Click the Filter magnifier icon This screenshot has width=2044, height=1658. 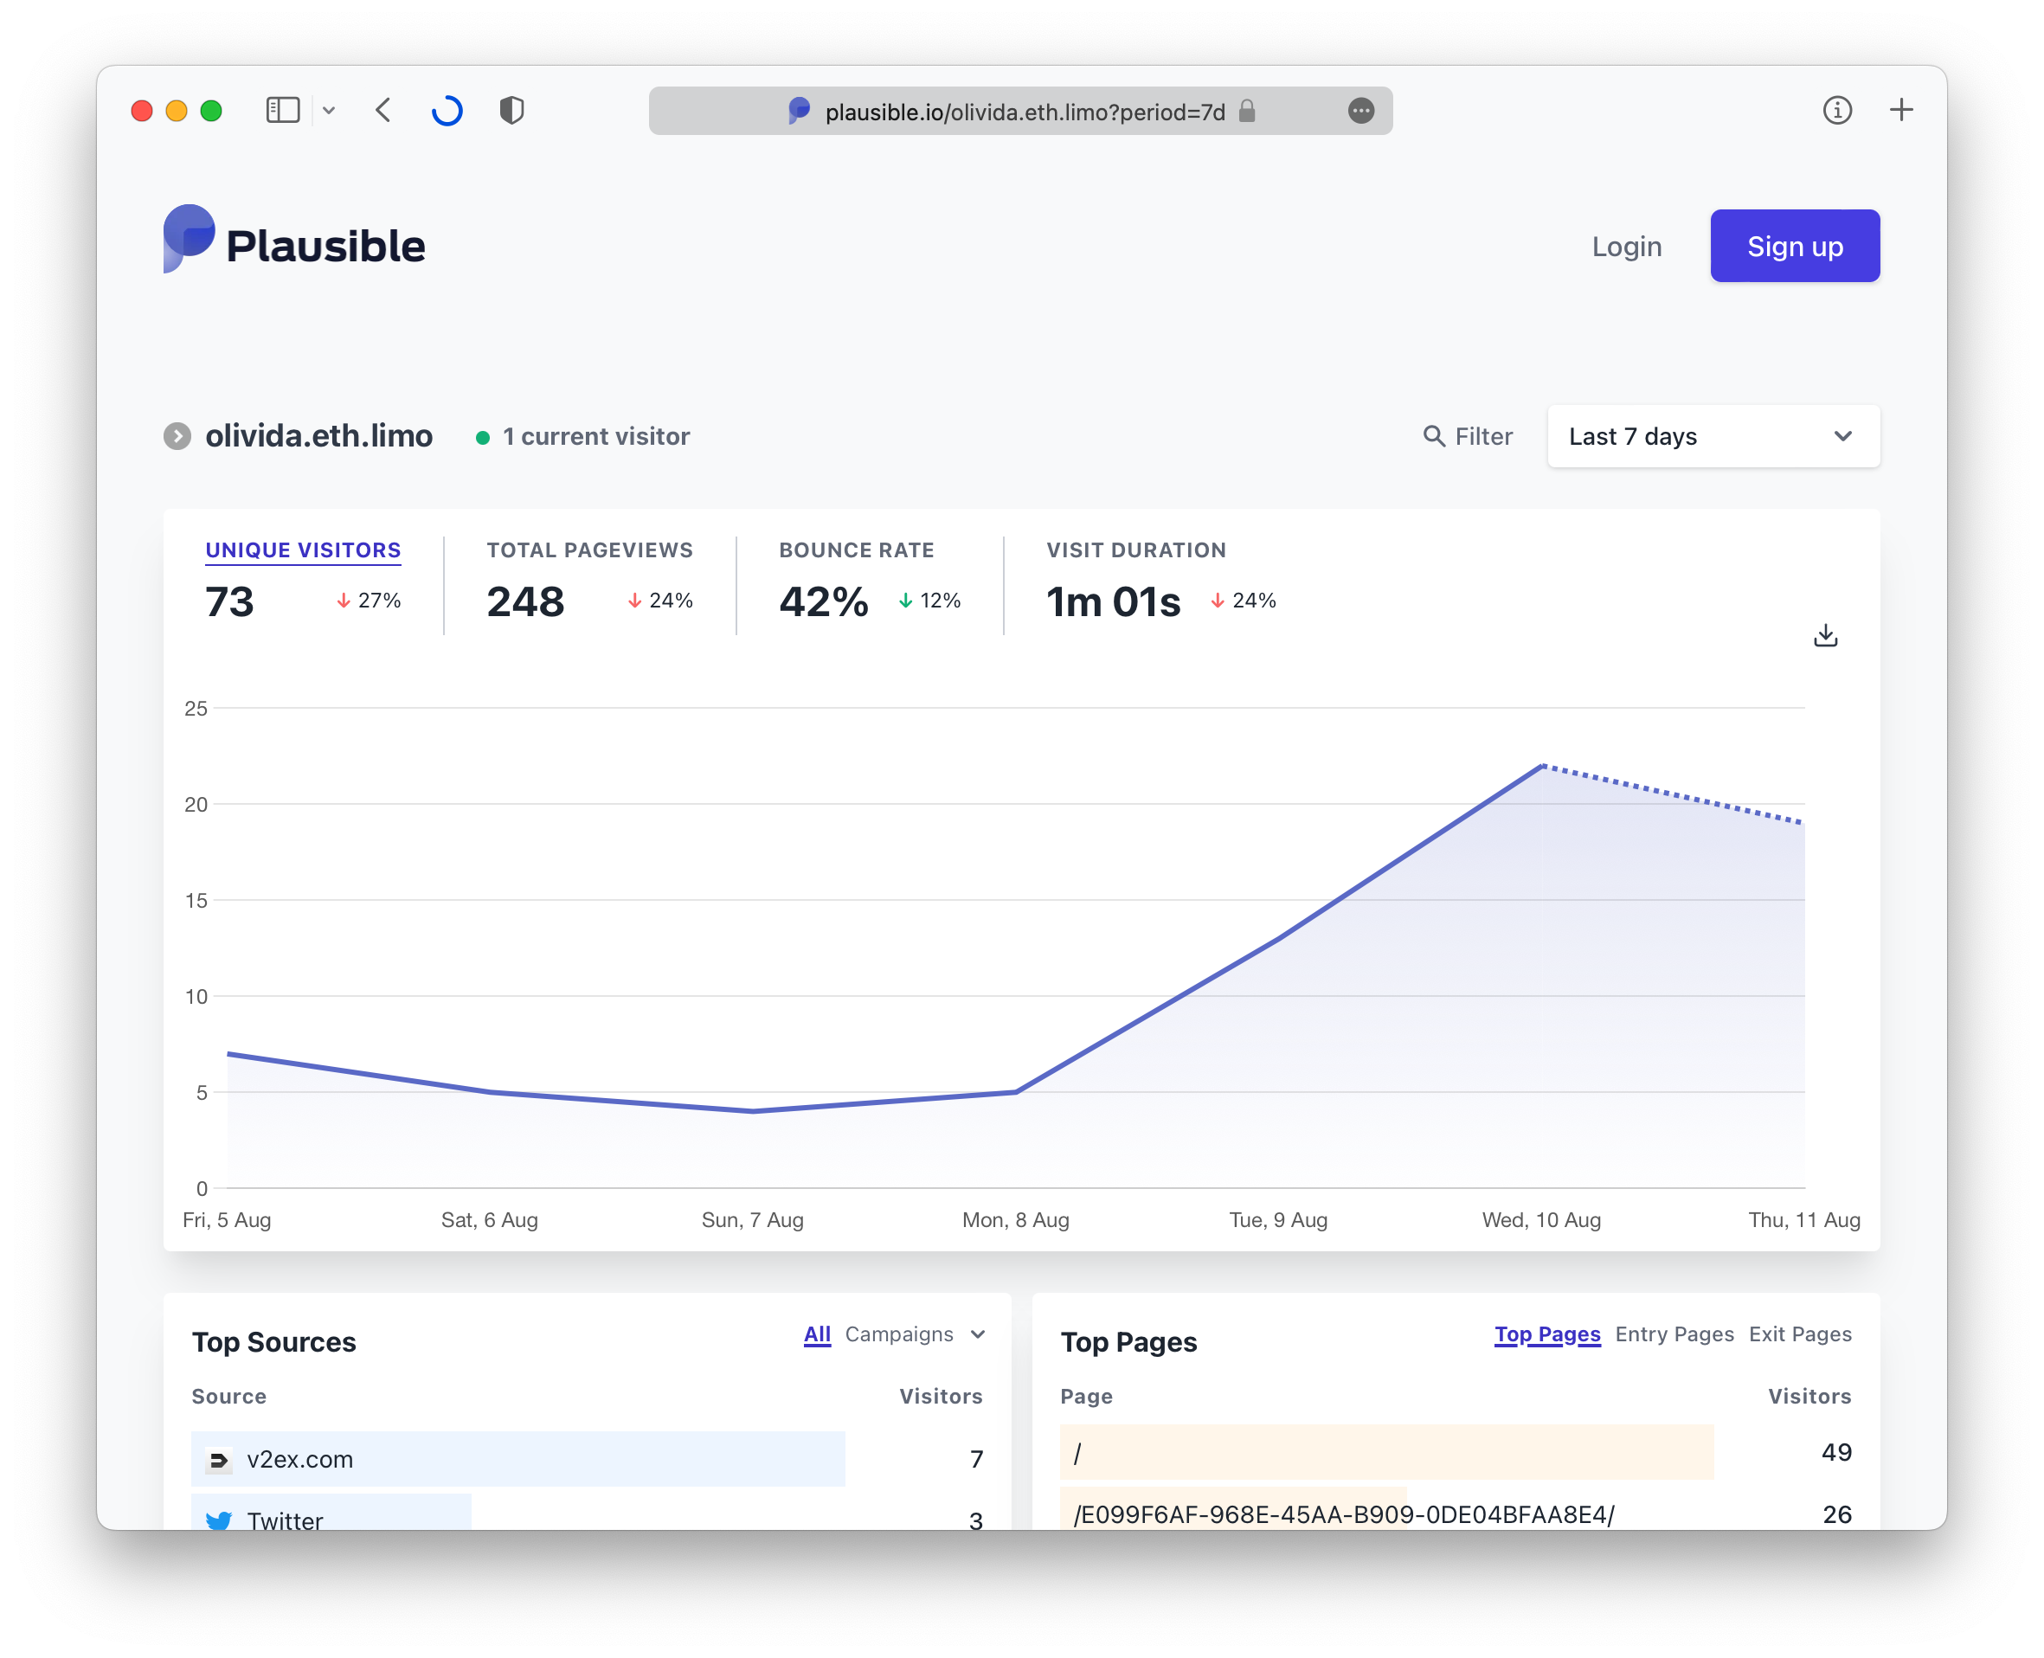[x=1434, y=436]
